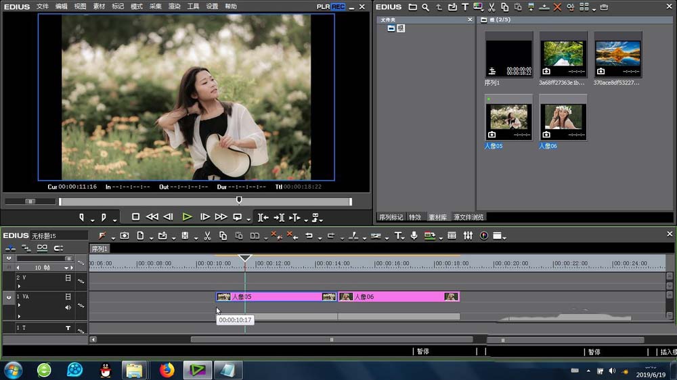Viewport: 677px width, 380px height.
Task: Step to previous frame button
Action: [x=169, y=217]
